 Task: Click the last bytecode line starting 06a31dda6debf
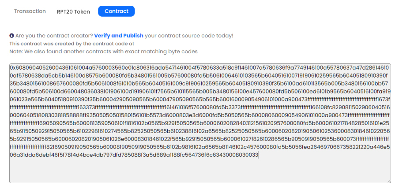(134, 155)
